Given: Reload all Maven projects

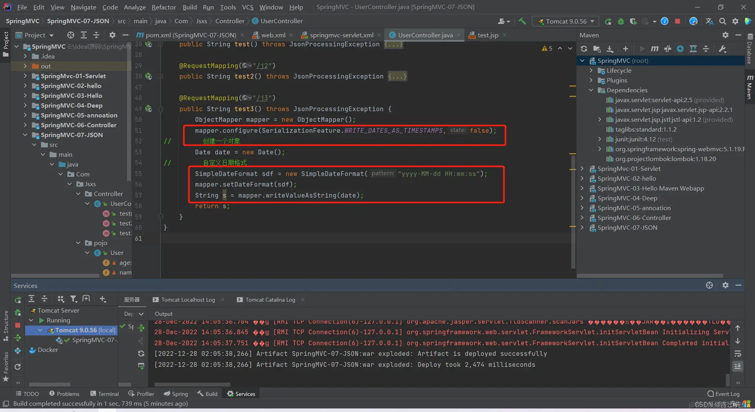Looking at the screenshot, I should (x=584, y=49).
